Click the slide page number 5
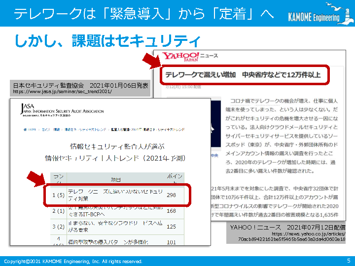The height and width of the screenshot is (266, 355). tap(349, 261)
